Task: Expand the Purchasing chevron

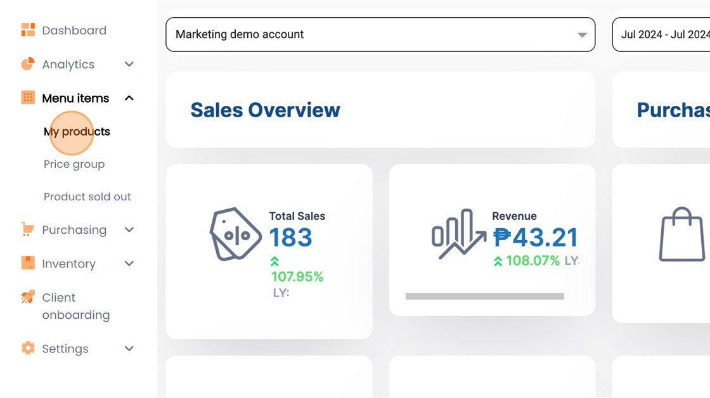Action: (x=129, y=229)
